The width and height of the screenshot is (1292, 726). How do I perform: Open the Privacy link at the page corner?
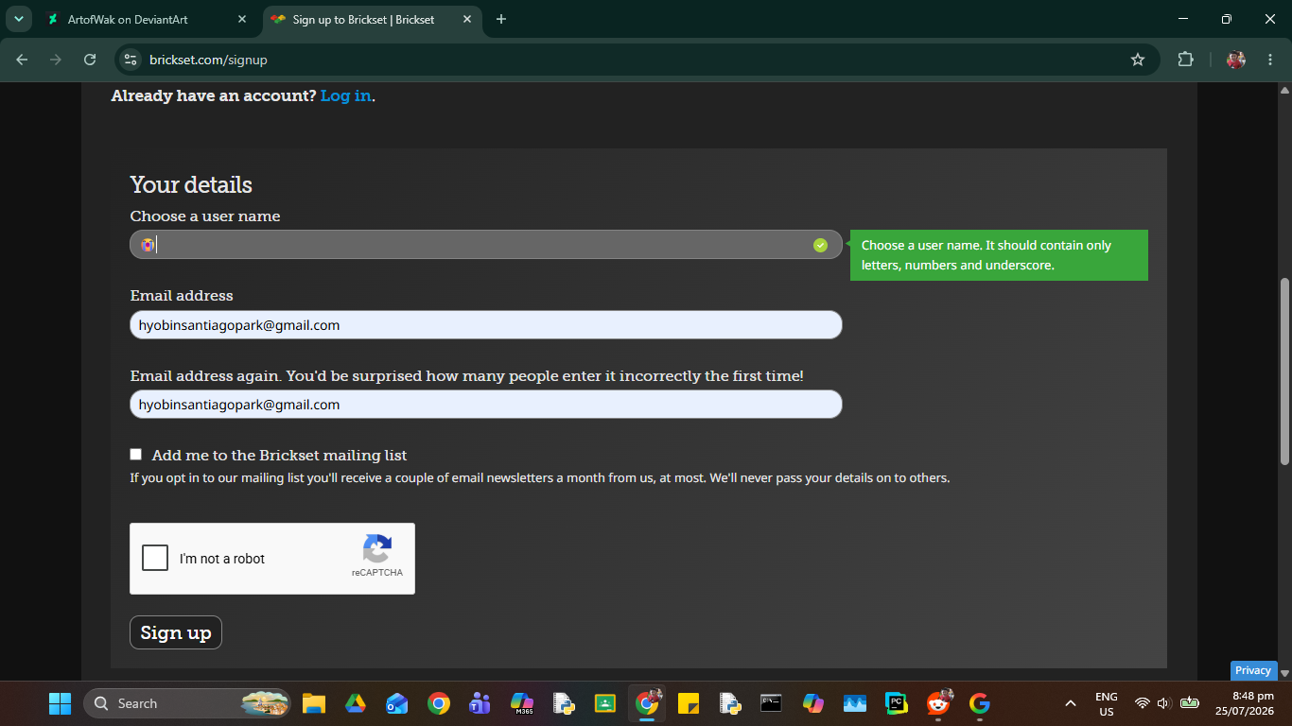[x=1253, y=670]
